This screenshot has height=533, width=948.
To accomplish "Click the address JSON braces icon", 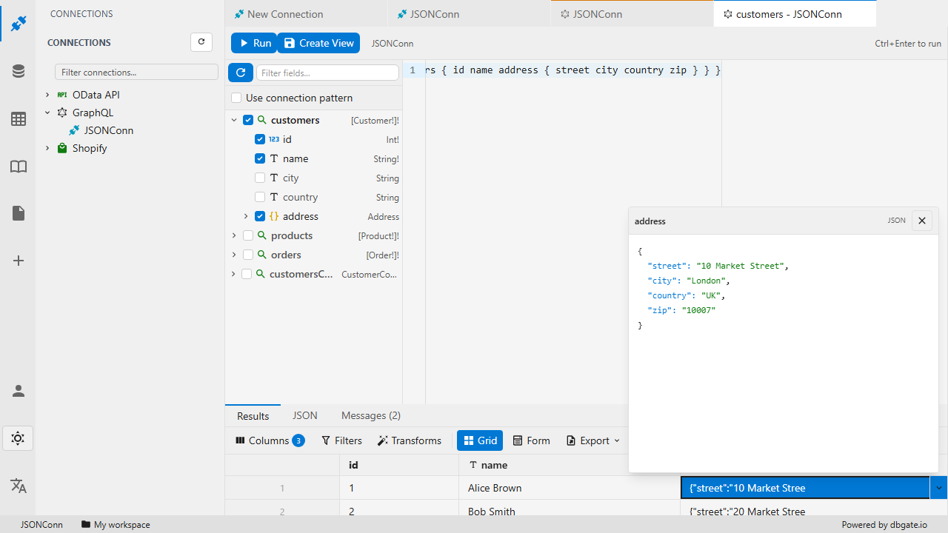I will click(x=274, y=216).
